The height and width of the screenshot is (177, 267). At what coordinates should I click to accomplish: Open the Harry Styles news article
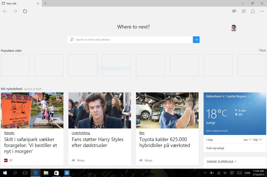point(98,142)
